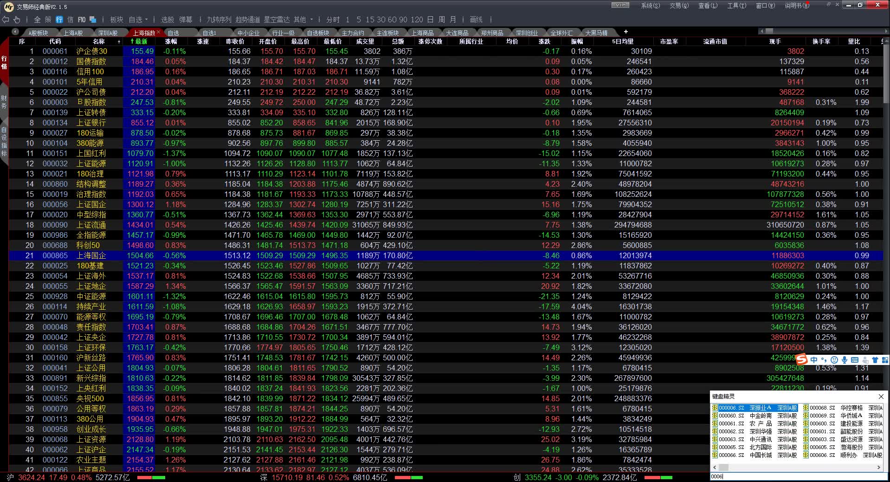Select 15 minute period
Screen dimensions: 890x482
click(x=370, y=20)
